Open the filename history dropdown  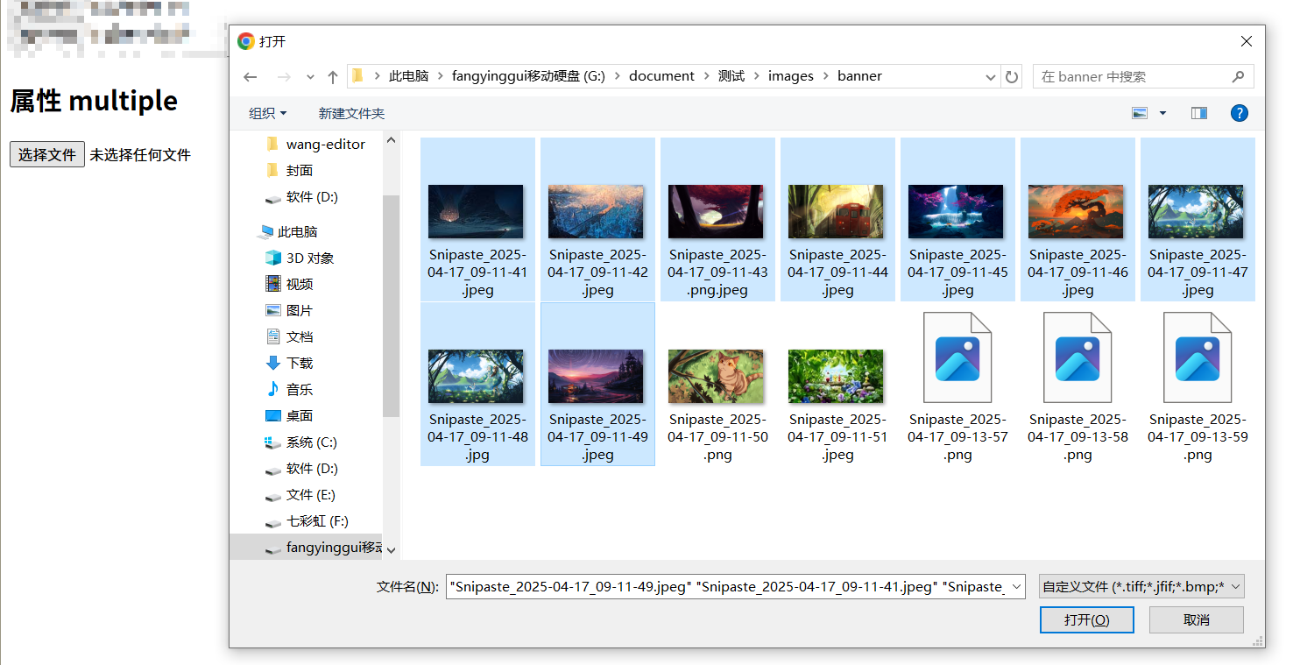[x=1014, y=586]
